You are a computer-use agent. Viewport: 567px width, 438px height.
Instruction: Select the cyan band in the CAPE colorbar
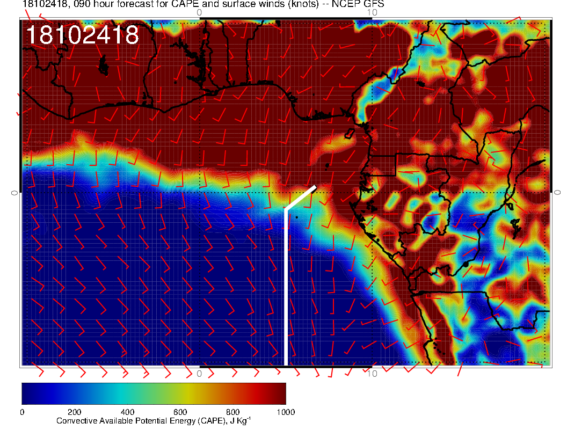(x=127, y=393)
